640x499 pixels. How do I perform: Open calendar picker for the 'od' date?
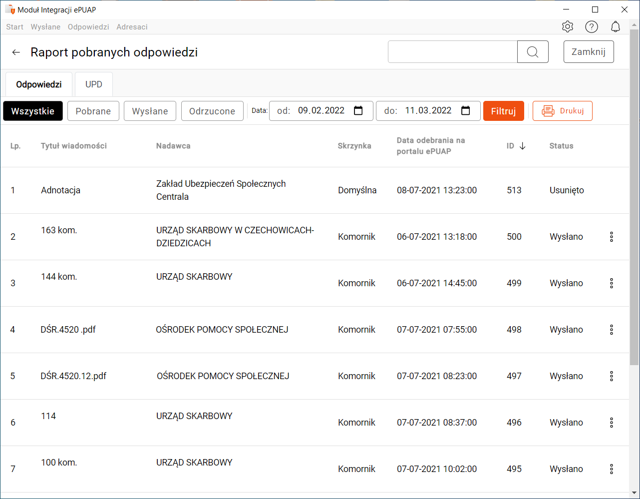[358, 111]
